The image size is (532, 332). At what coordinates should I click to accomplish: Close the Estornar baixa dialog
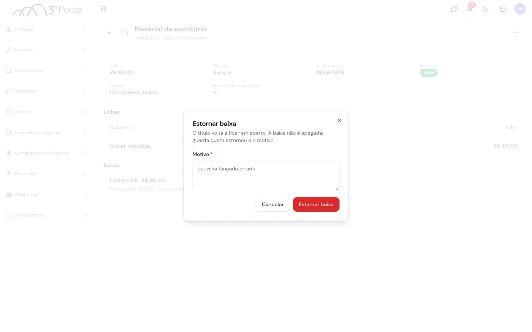click(x=340, y=120)
